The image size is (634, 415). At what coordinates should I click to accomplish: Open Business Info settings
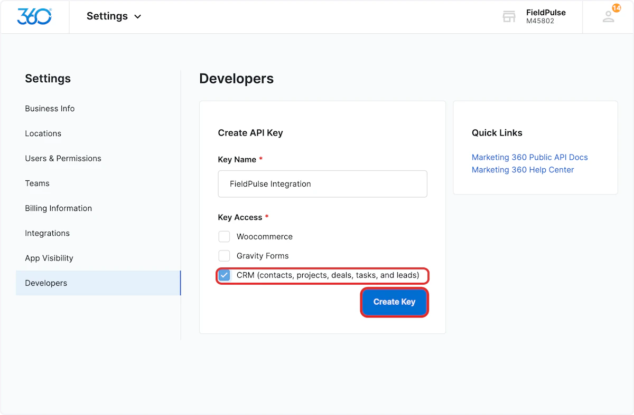[x=50, y=109]
